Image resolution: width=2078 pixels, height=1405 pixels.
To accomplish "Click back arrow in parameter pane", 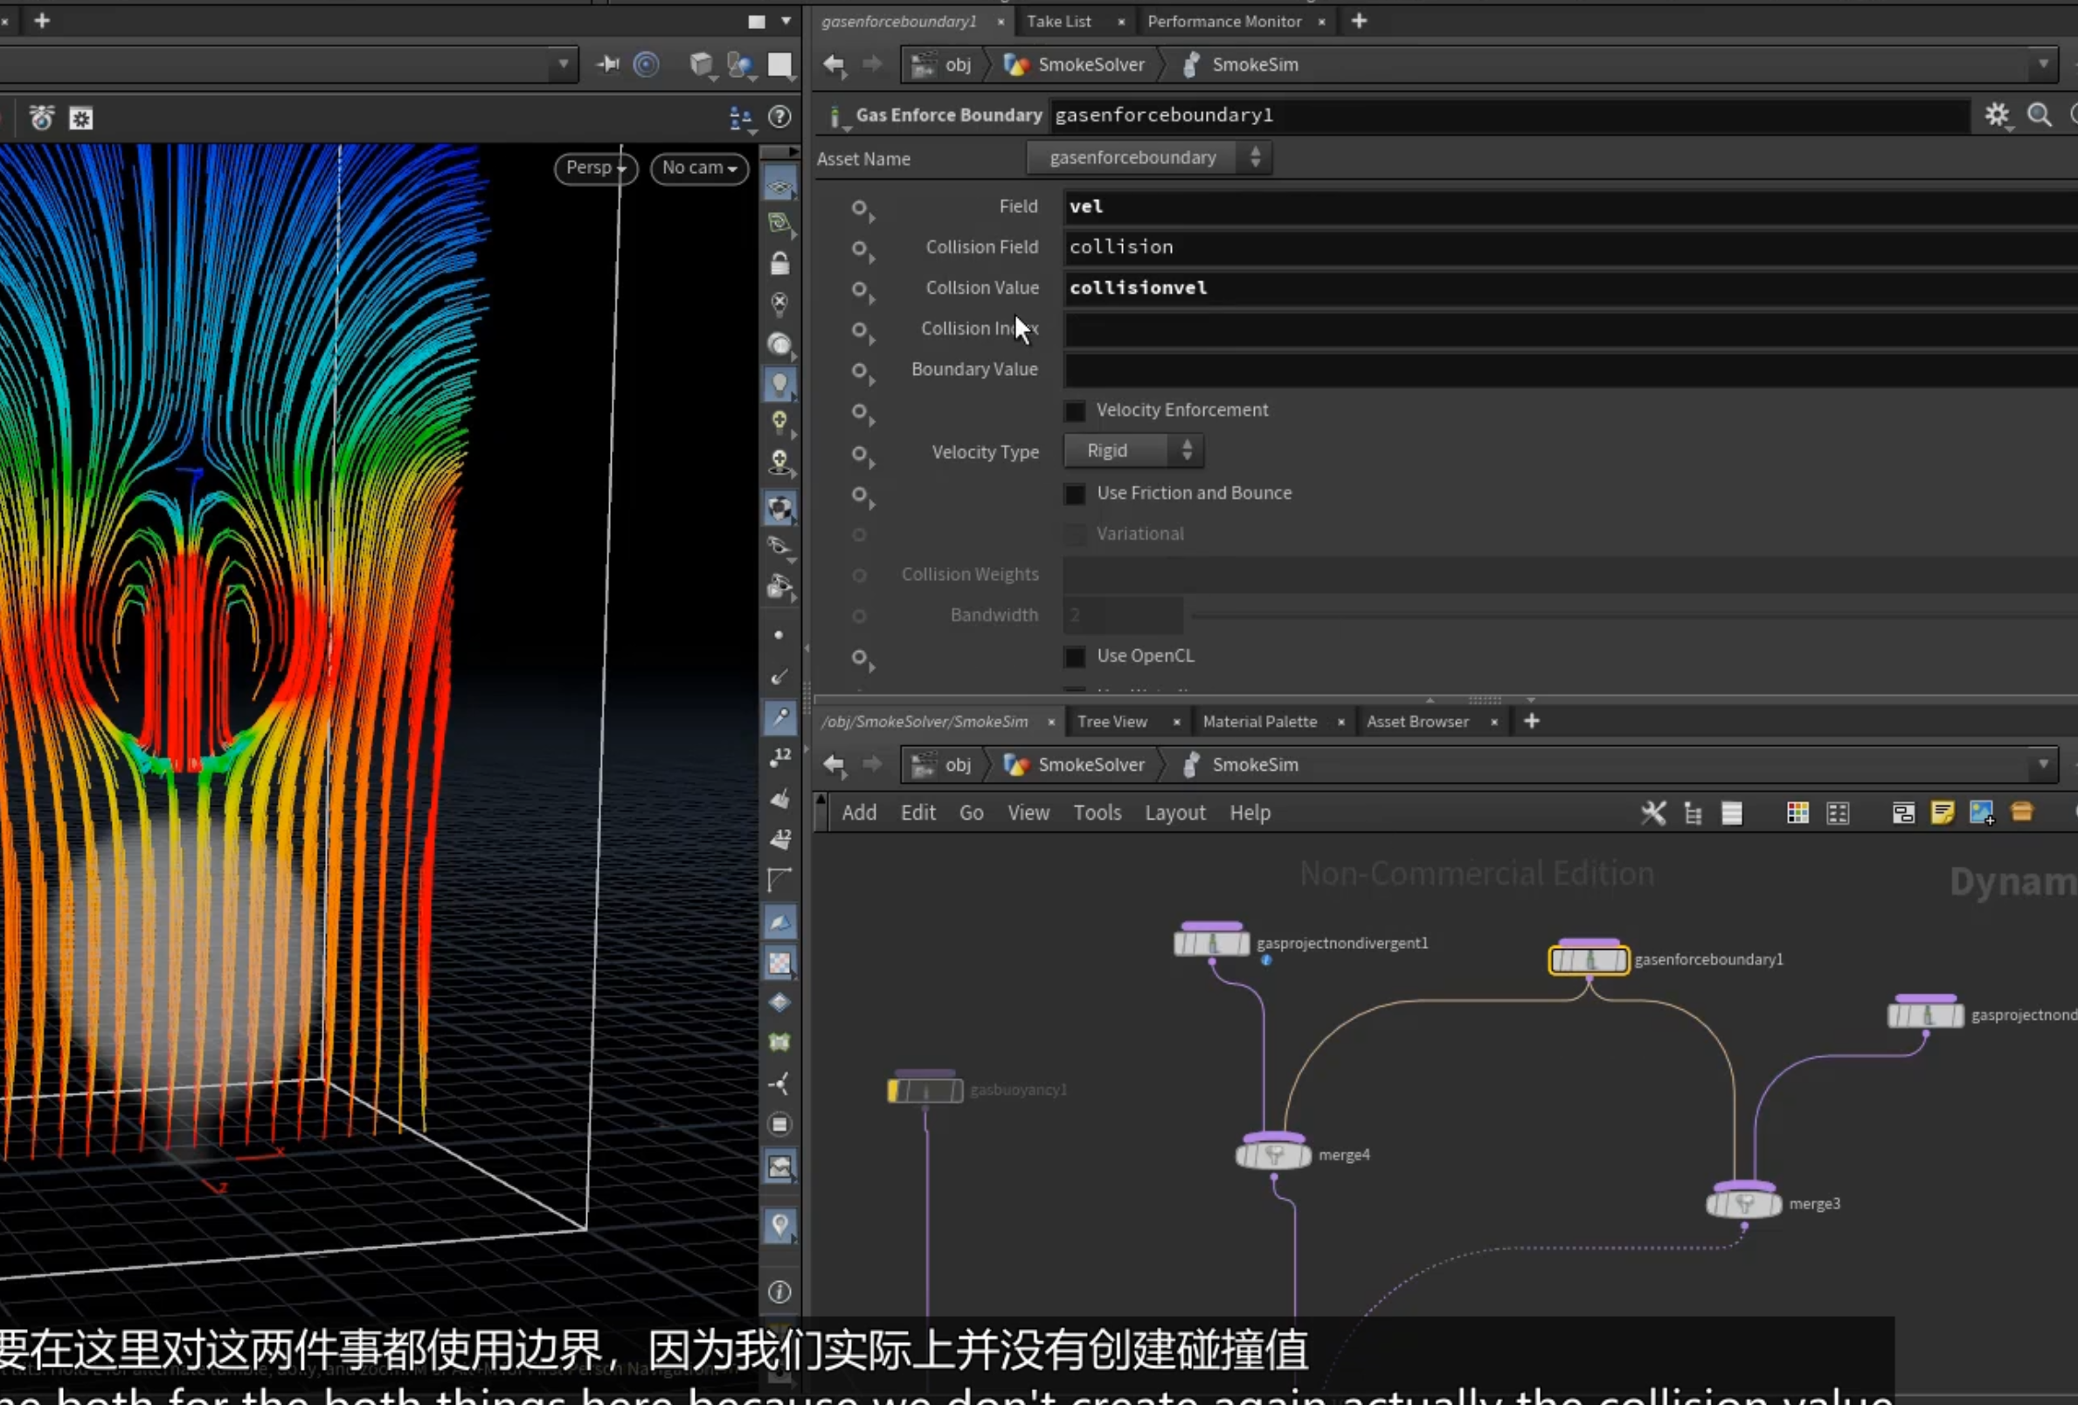I will (x=835, y=65).
